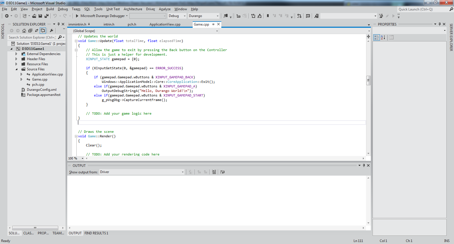Click the down arrow of Output scrollbar
The image size is (454, 244).
[368, 223]
